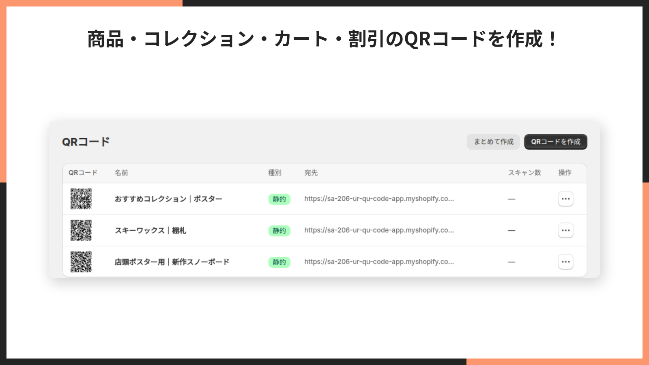The image size is (649, 365).
Task: Click destination URL in おすすめコレクション row
Action: [x=379, y=199]
